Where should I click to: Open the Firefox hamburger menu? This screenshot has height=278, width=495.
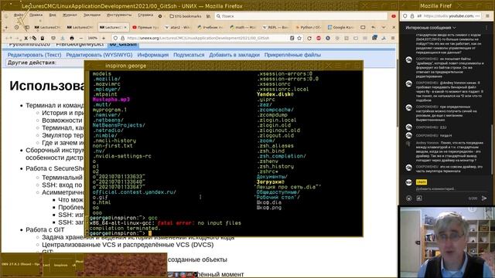pos(393,38)
